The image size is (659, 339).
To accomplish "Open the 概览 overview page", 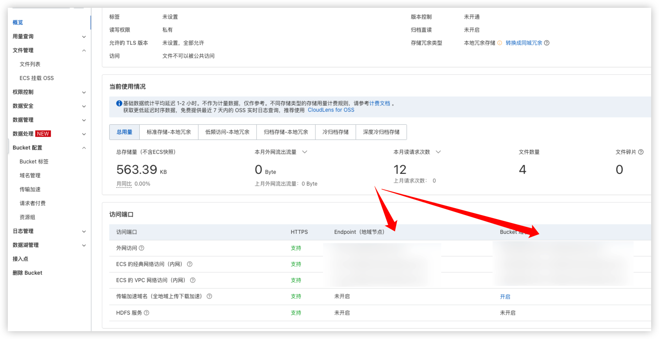I will click(x=18, y=23).
